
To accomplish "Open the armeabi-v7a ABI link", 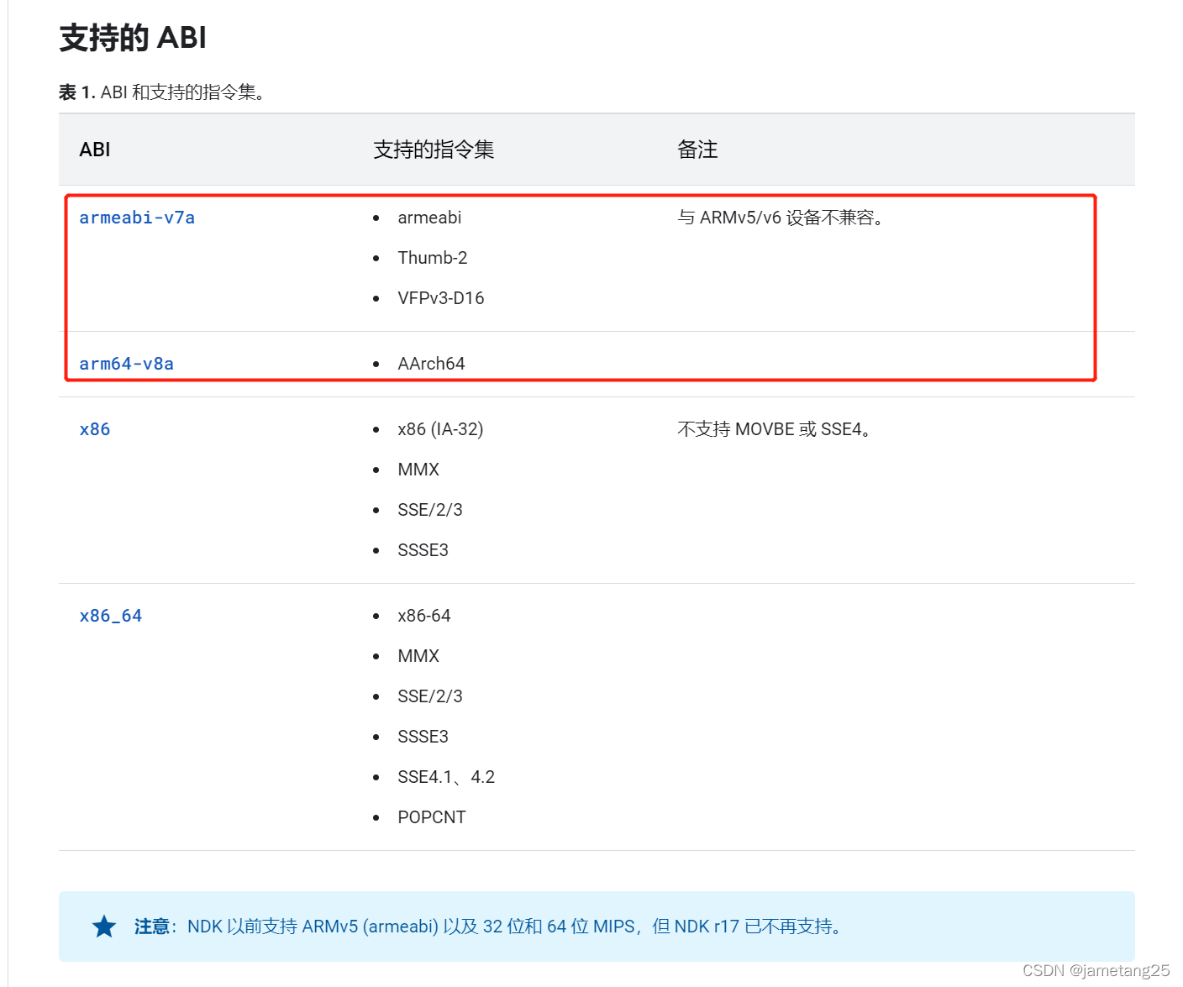I will 137,218.
